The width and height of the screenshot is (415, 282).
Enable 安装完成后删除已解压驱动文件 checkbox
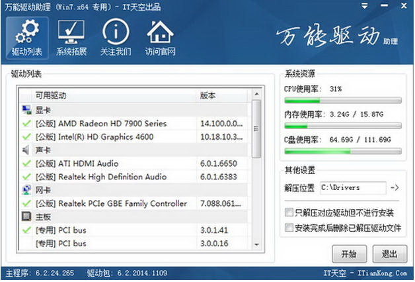pyautogui.click(x=288, y=228)
